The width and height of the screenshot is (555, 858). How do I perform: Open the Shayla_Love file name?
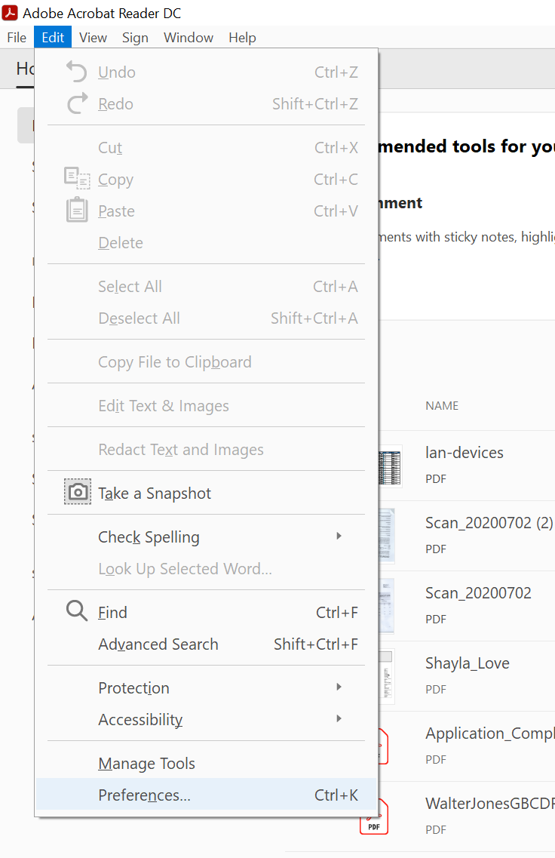pyautogui.click(x=468, y=663)
